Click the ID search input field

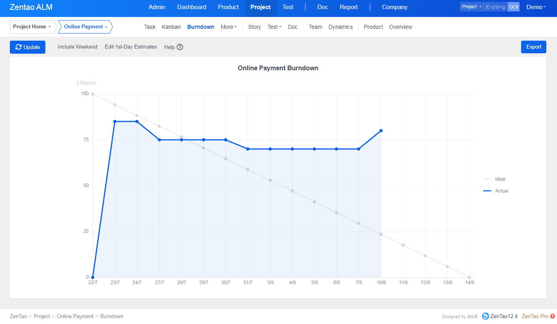pyautogui.click(x=495, y=7)
